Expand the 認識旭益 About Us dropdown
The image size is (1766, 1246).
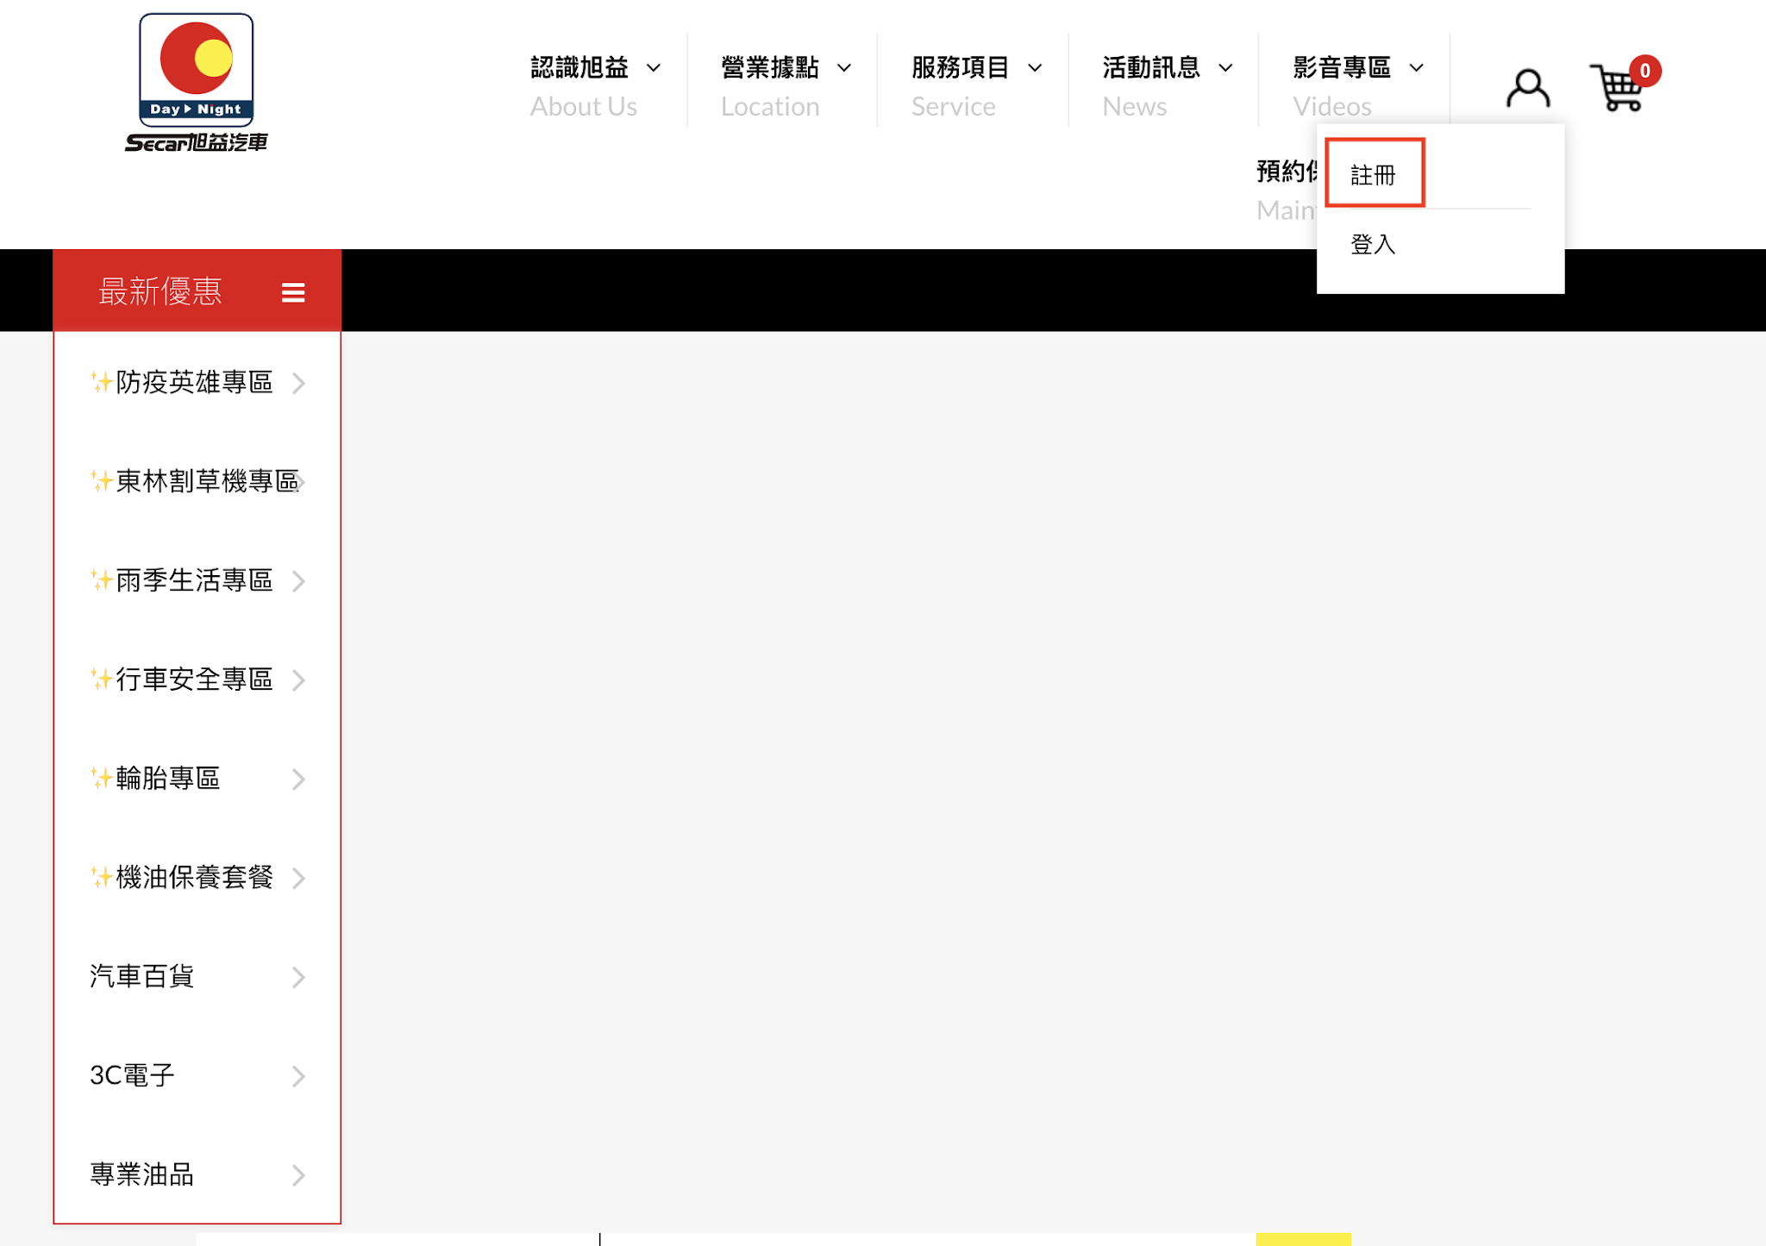coord(595,68)
